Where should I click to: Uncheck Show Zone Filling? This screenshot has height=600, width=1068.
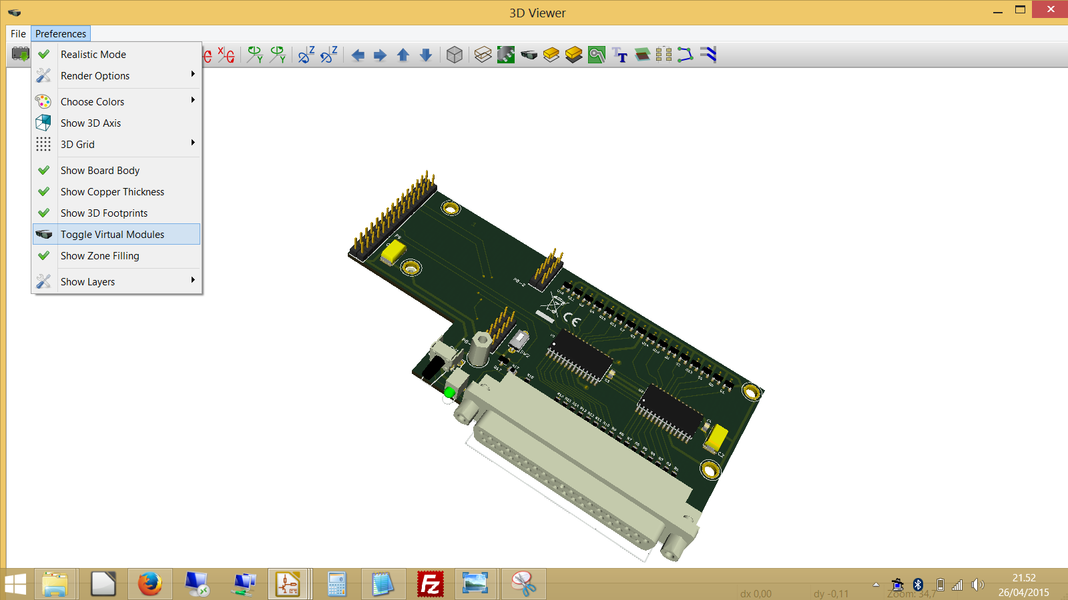point(100,256)
